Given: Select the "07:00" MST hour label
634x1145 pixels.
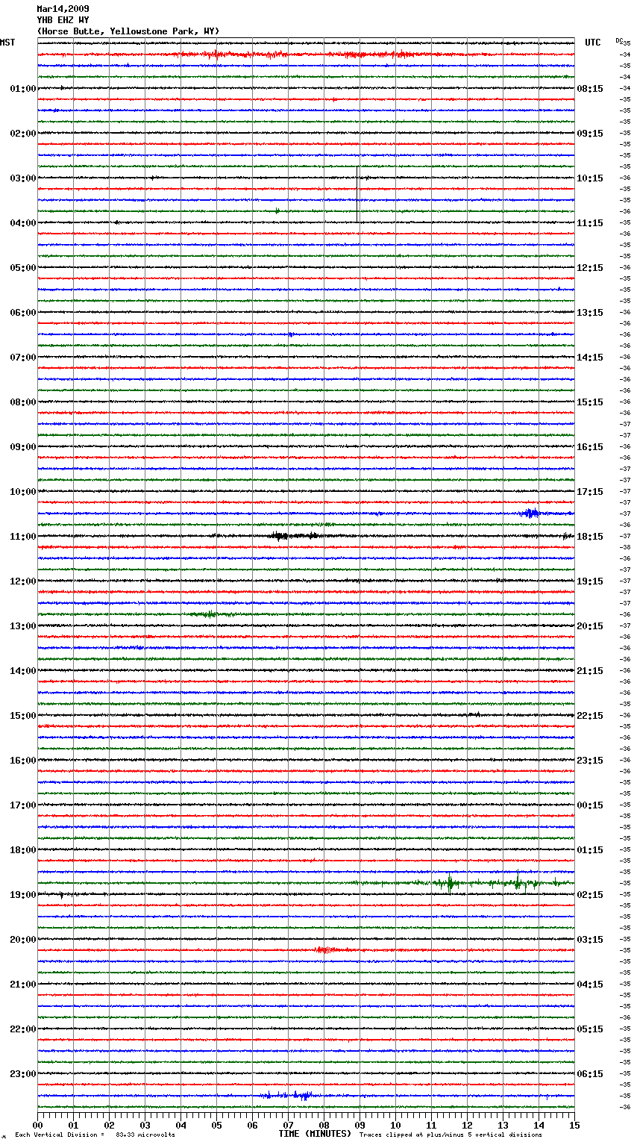Looking at the screenshot, I should [23, 358].
